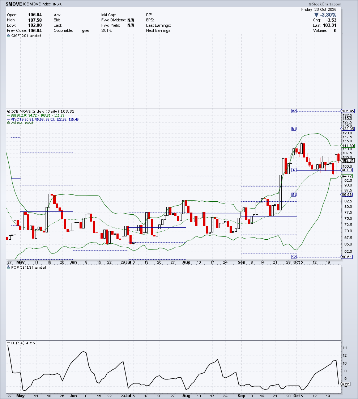Click the Low value 102.00
This screenshot has width=358, height=399.
[35, 25]
